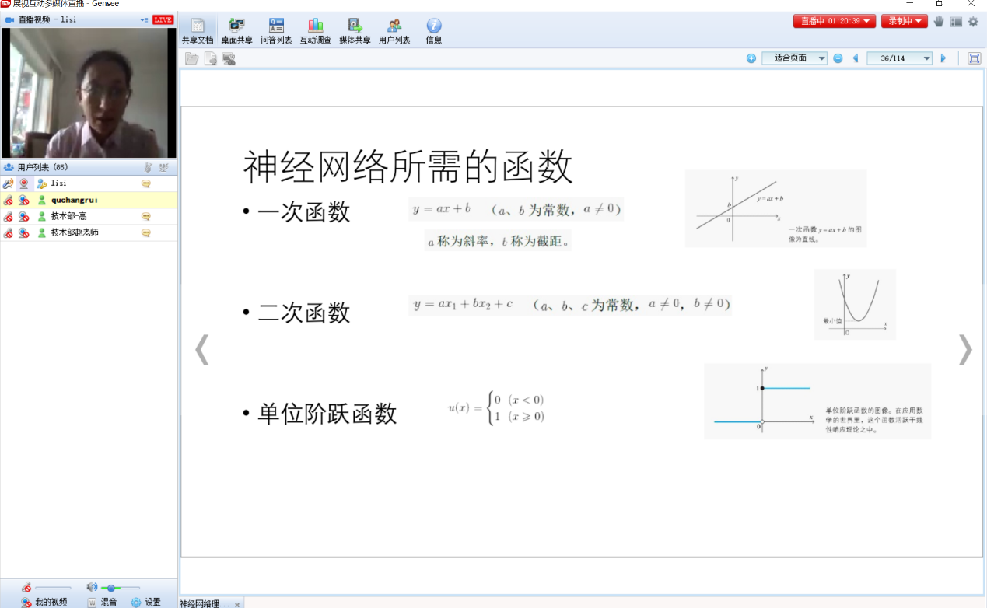This screenshot has height=608, width=987.
Task: Toggle lisi's microphone icon
Action: coord(8,183)
